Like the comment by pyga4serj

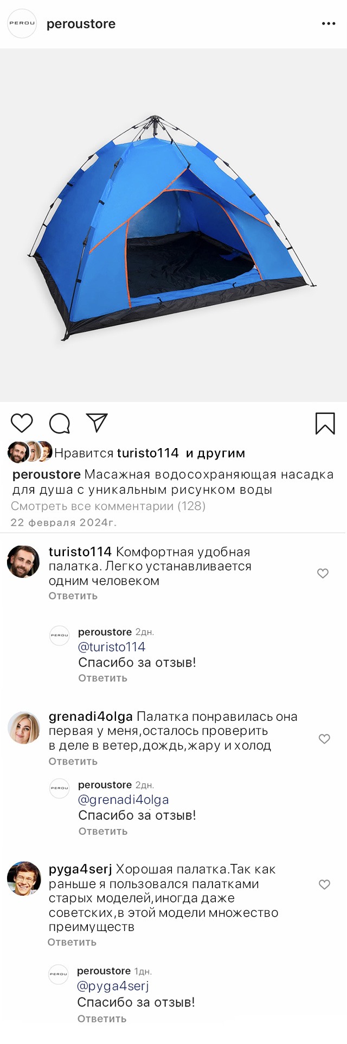(x=324, y=884)
